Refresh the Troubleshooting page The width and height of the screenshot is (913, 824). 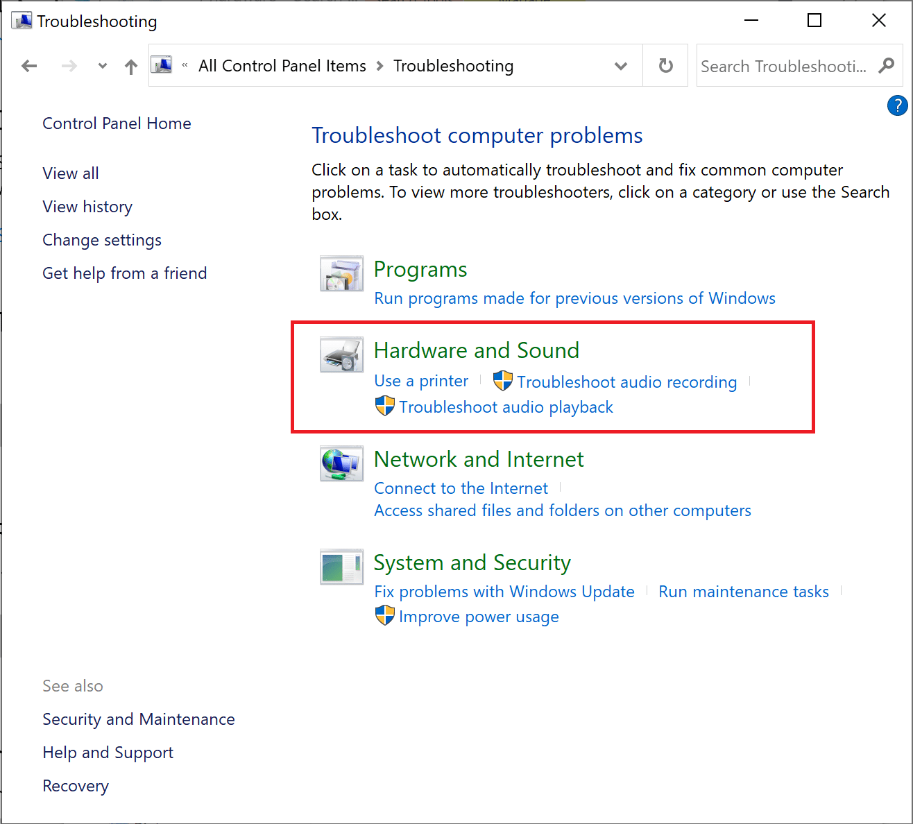665,66
